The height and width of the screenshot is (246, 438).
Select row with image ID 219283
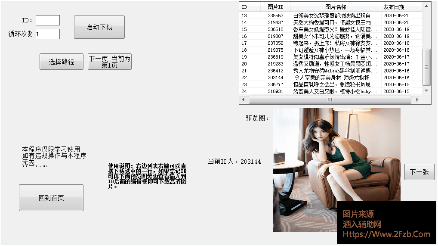(x=331, y=64)
